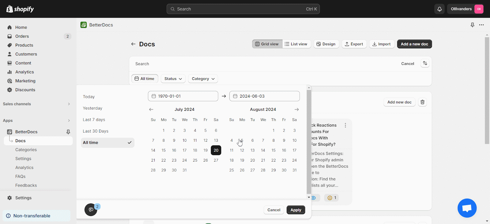Open the app header three-dot menu
Viewport: 490px width, 224px height.
tap(481, 25)
